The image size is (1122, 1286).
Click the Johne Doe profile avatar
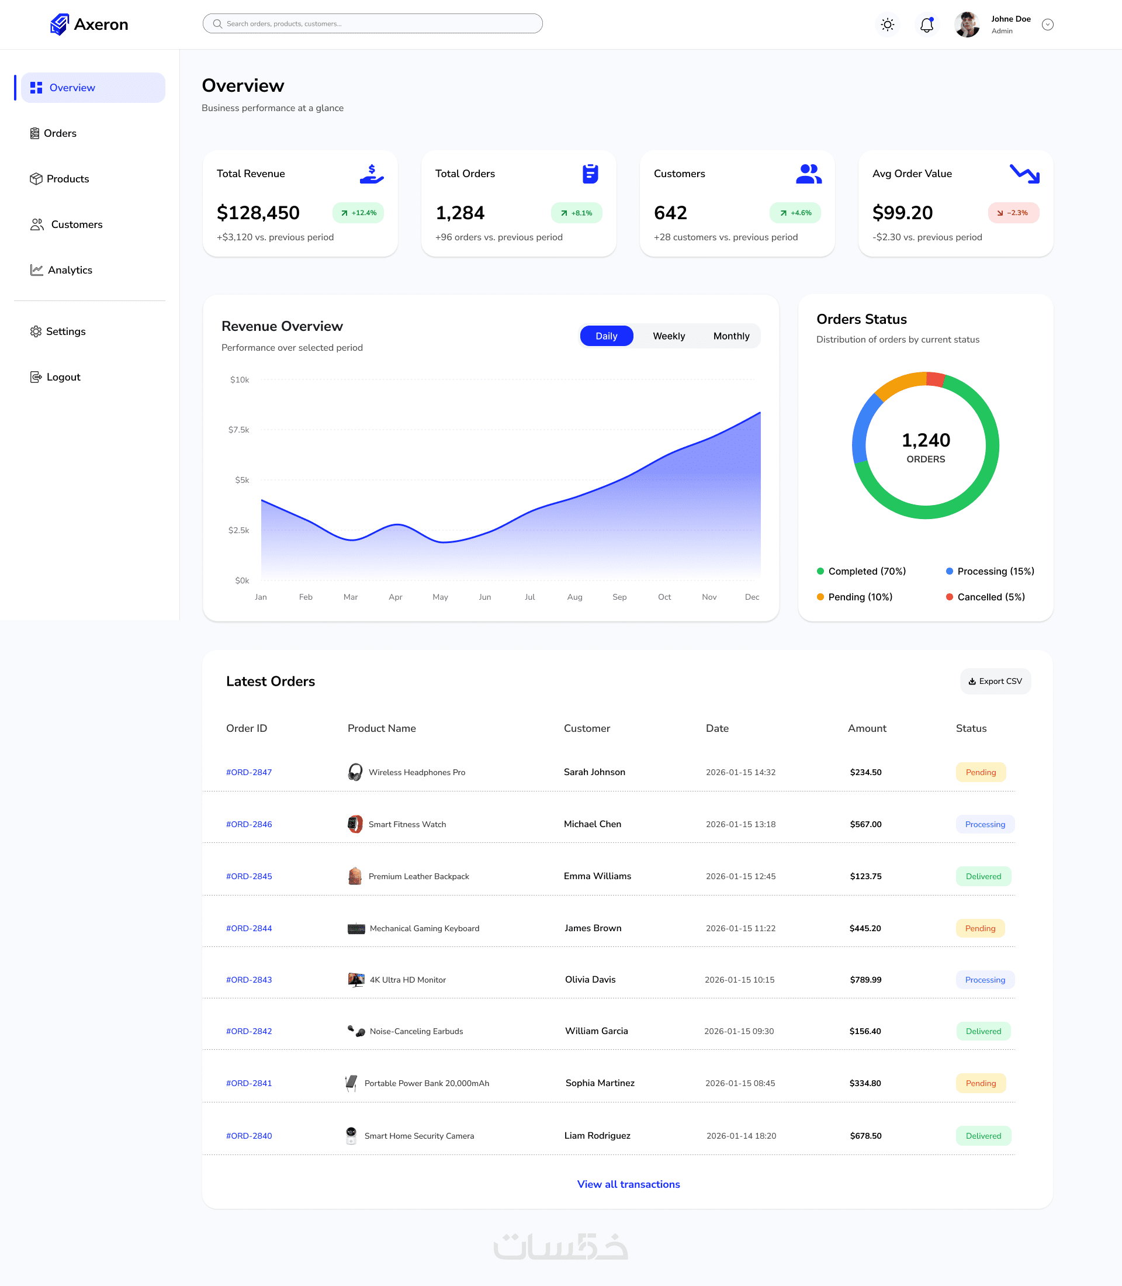click(967, 25)
